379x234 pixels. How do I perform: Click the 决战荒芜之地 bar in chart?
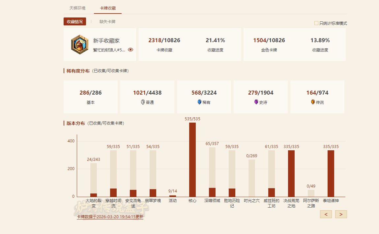[291, 173]
